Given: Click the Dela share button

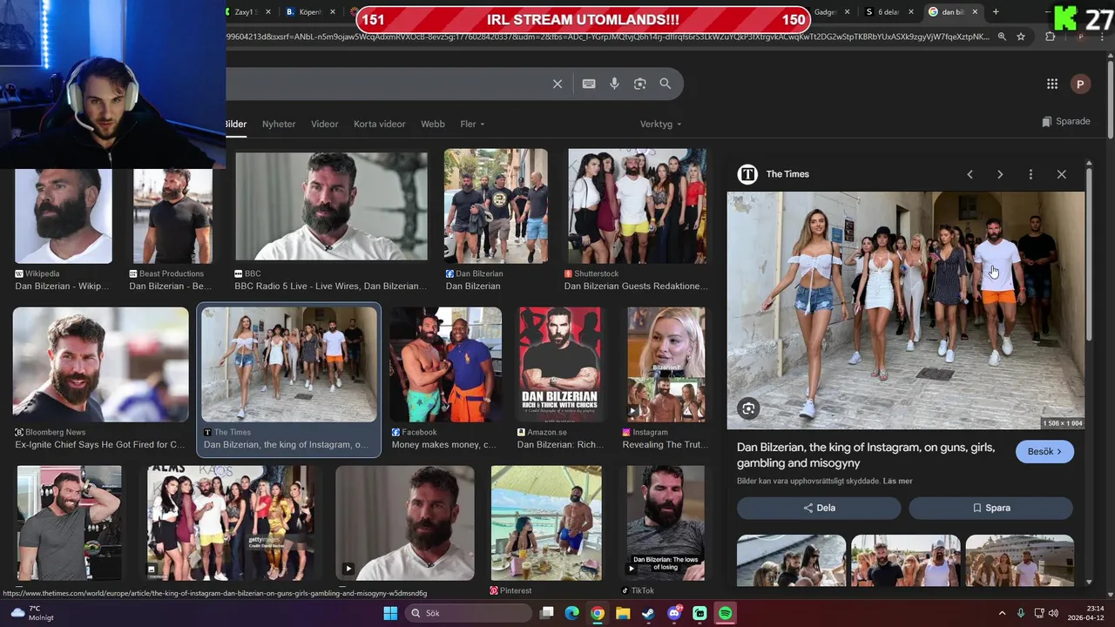Looking at the screenshot, I should pyautogui.click(x=819, y=508).
